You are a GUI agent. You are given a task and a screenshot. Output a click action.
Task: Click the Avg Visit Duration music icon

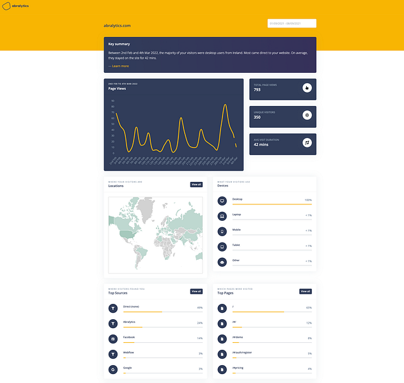[307, 143]
